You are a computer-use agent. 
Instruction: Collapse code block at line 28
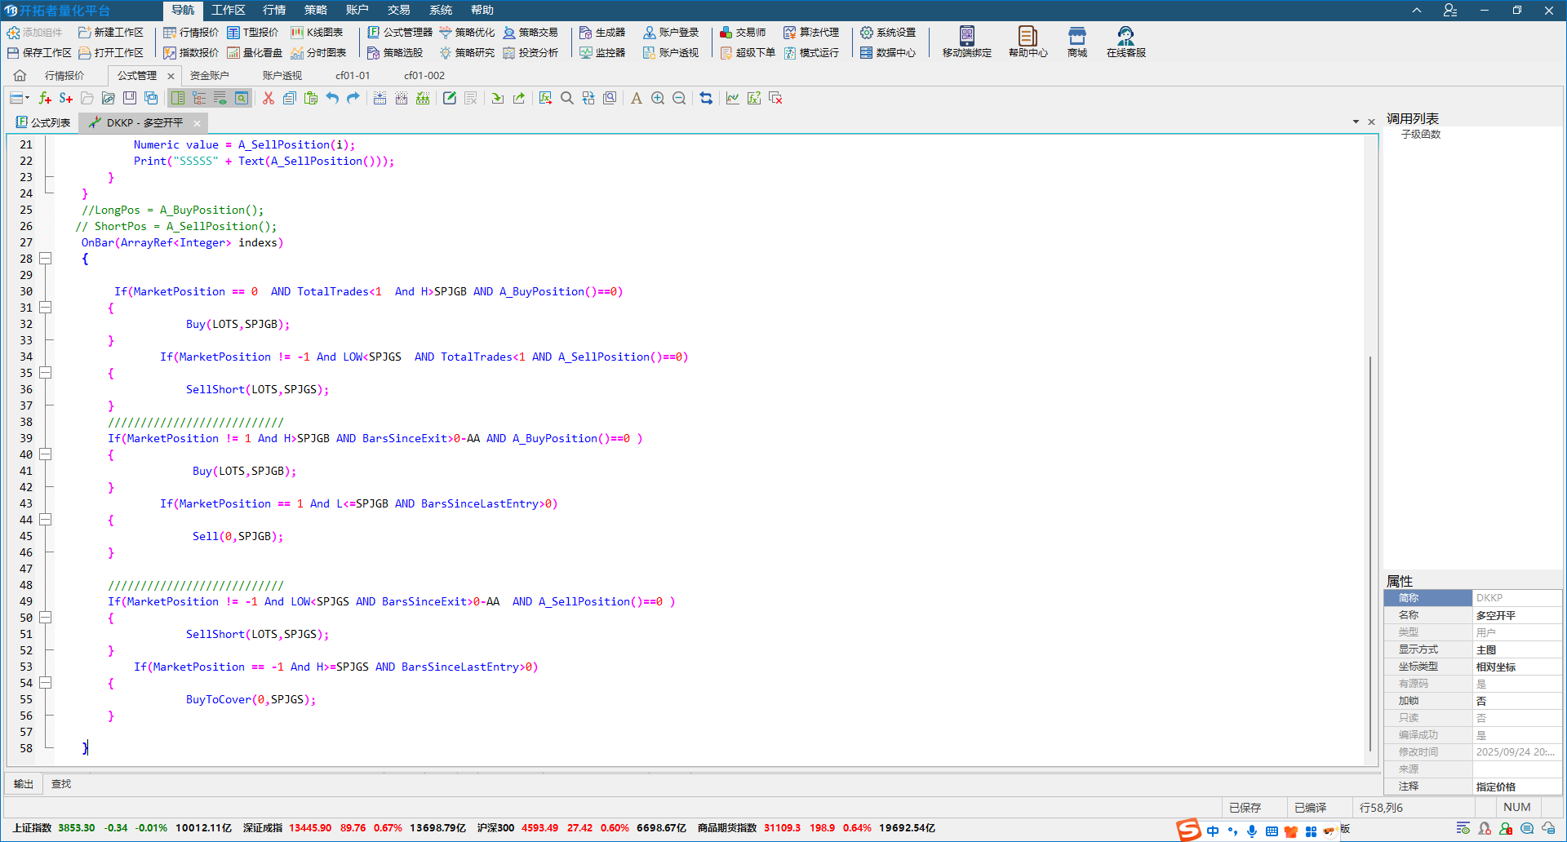click(x=46, y=259)
